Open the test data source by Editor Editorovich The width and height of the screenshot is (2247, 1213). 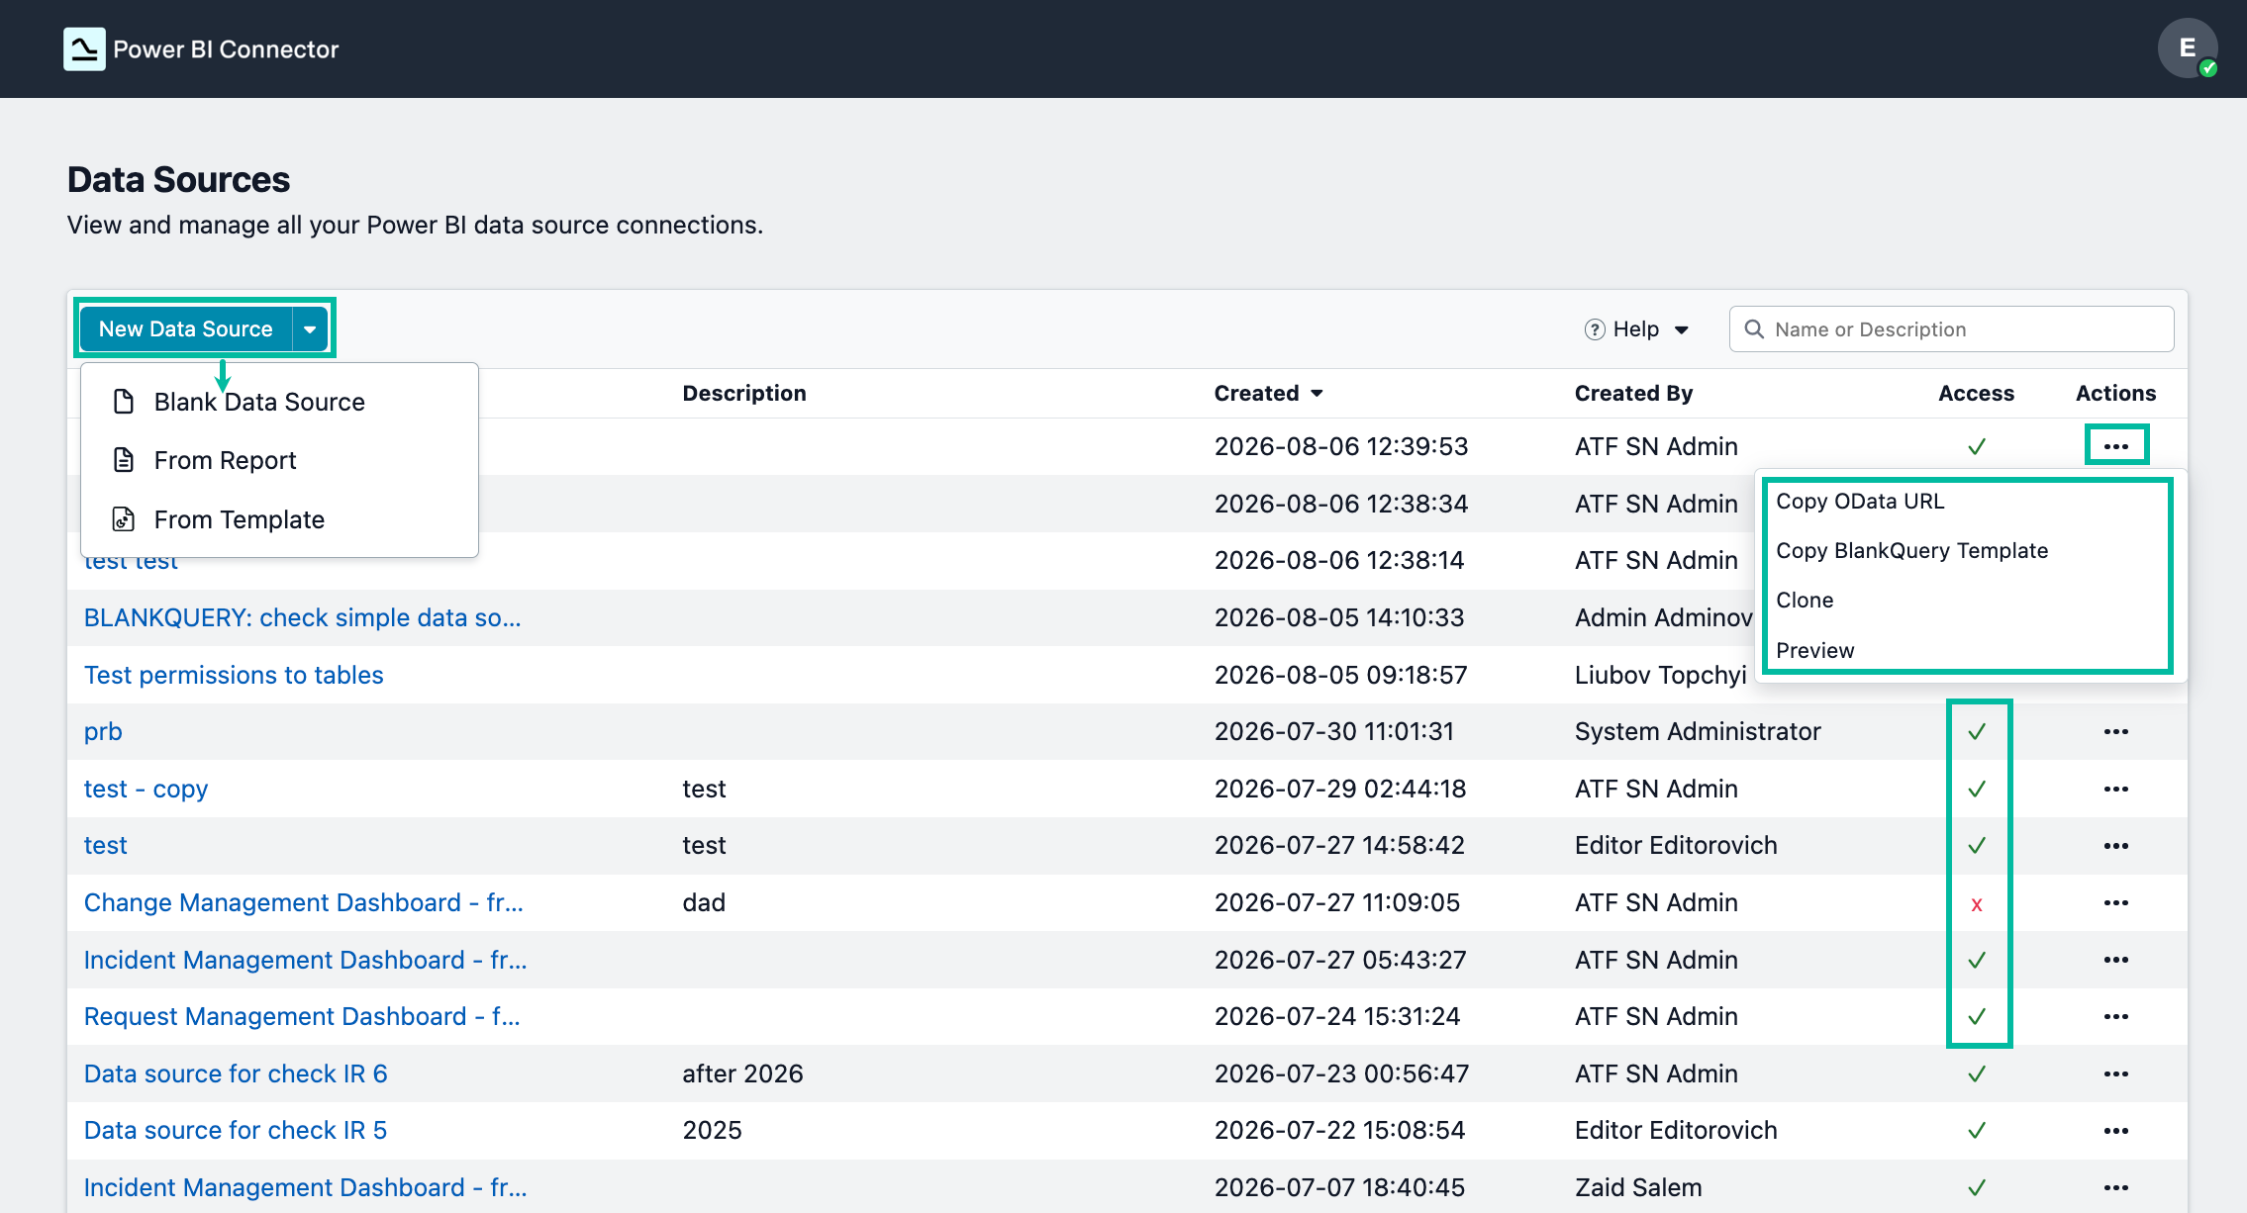tap(105, 845)
